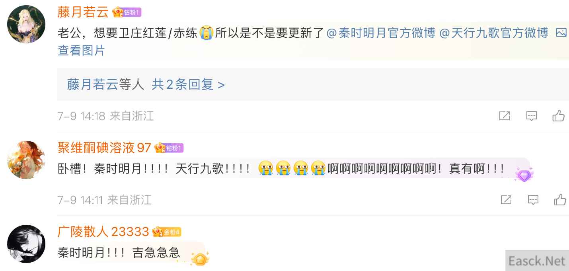This screenshot has height=271, width=569.
Task: Open 广陵散人23333's profile avatar
Action: [x=26, y=244]
